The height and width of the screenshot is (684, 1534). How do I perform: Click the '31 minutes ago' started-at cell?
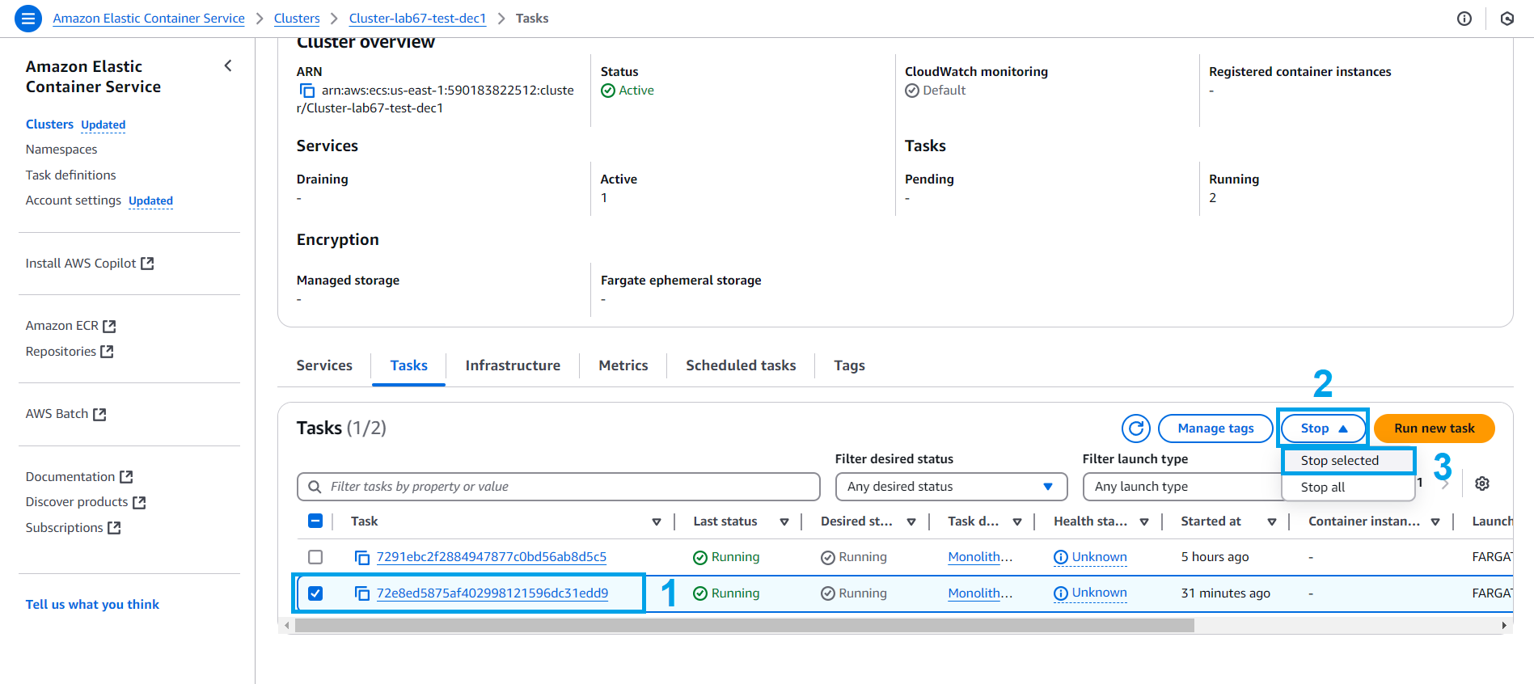(1225, 593)
